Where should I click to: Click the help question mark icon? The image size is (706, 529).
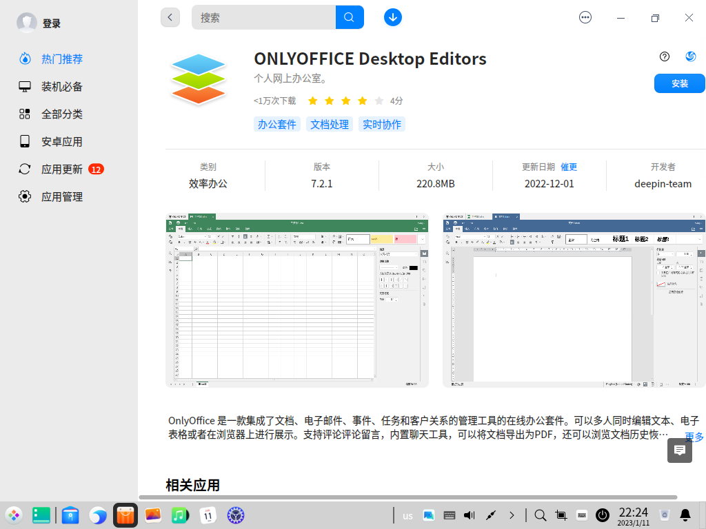pyautogui.click(x=664, y=56)
